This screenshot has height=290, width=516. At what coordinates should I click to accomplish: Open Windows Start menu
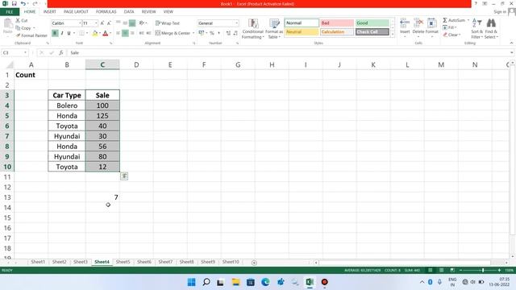click(x=191, y=282)
